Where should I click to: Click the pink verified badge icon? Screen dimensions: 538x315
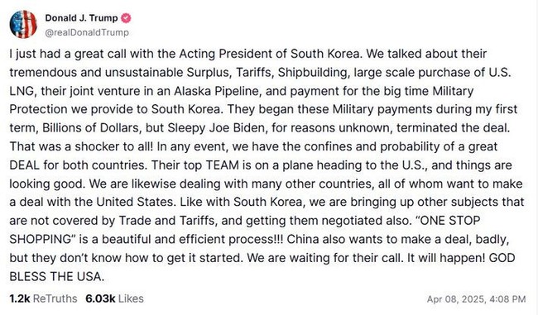[x=126, y=18]
